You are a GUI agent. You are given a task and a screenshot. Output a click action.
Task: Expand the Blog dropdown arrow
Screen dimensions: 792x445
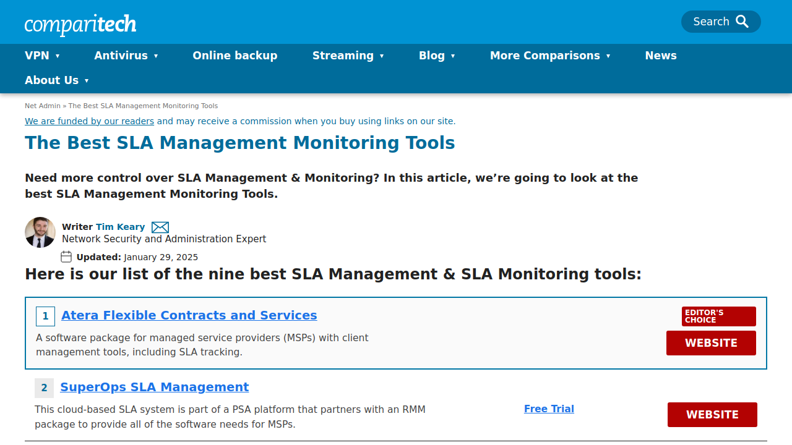coord(453,56)
